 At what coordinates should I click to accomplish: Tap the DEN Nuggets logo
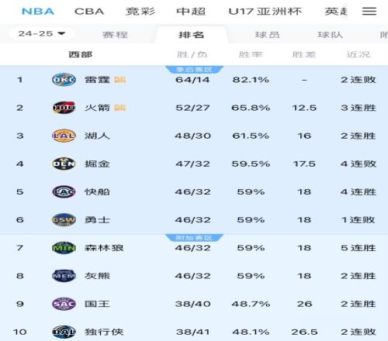64,164
